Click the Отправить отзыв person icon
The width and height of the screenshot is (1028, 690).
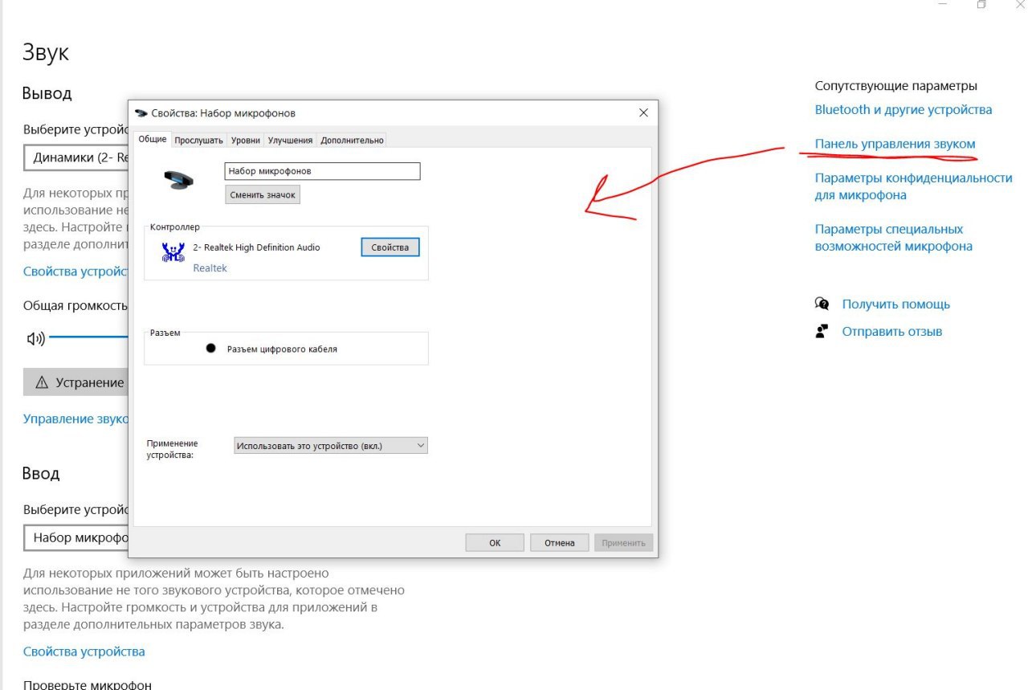point(822,332)
